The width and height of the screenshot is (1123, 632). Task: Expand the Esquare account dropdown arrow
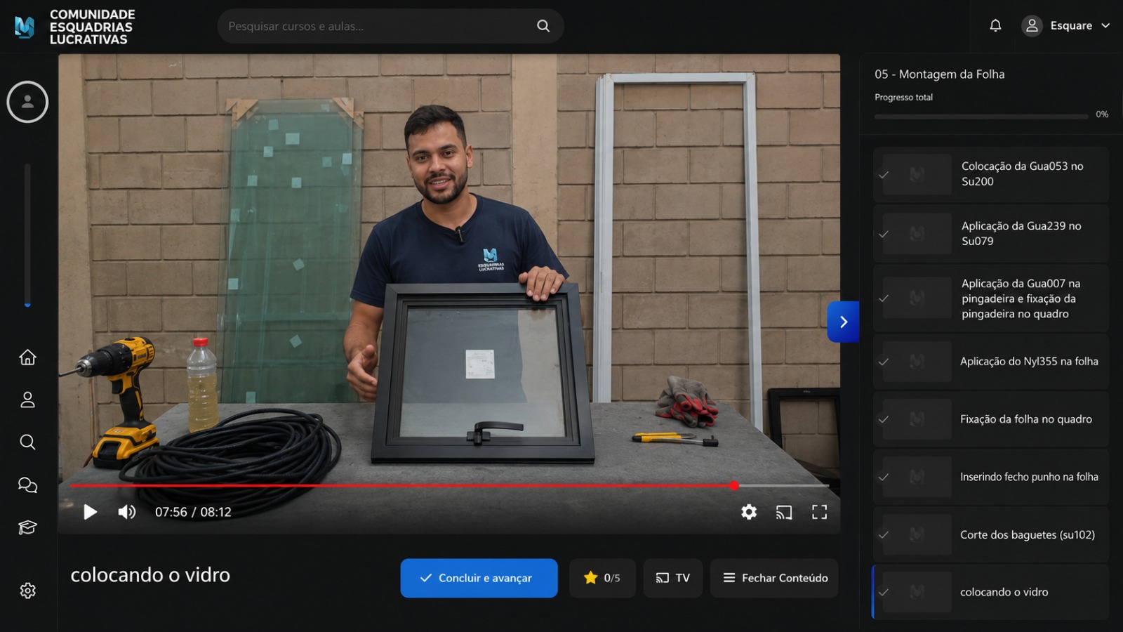(1105, 26)
